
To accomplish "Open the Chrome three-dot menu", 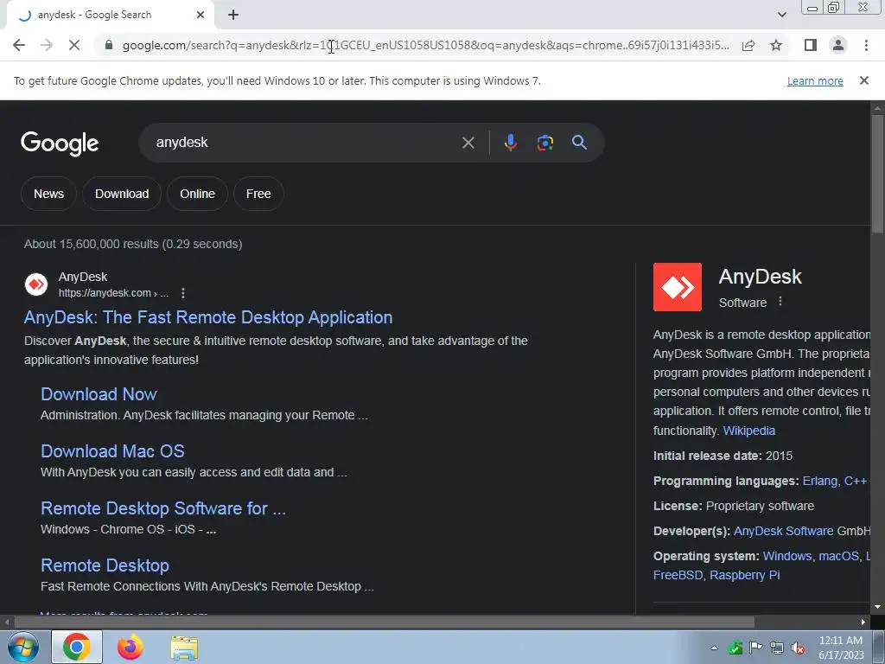I will coord(866,45).
